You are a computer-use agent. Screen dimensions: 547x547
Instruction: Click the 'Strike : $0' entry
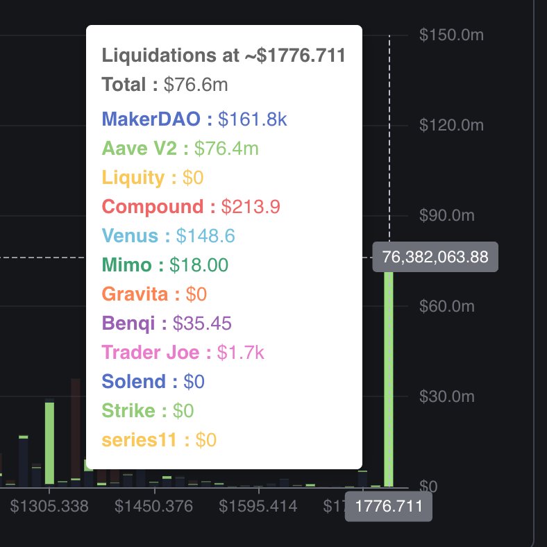(148, 411)
